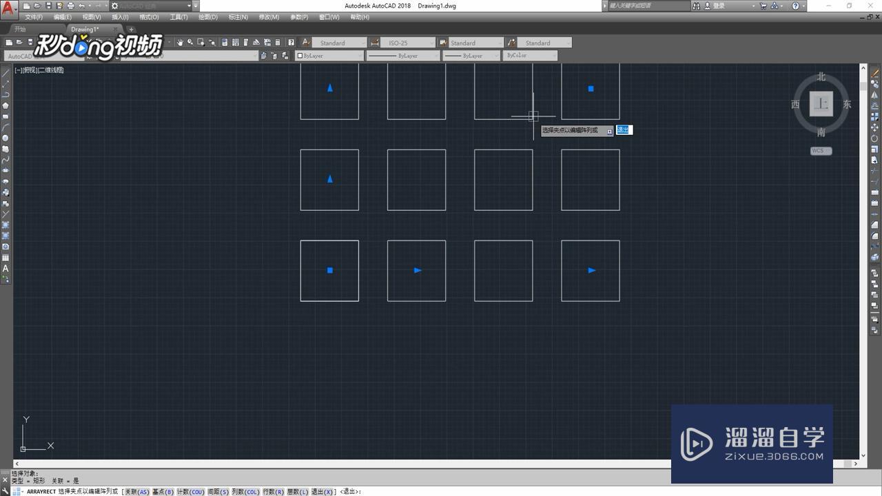Click the dynamic input 退出 field near cursor
The width and height of the screenshot is (882, 496).
pos(624,130)
